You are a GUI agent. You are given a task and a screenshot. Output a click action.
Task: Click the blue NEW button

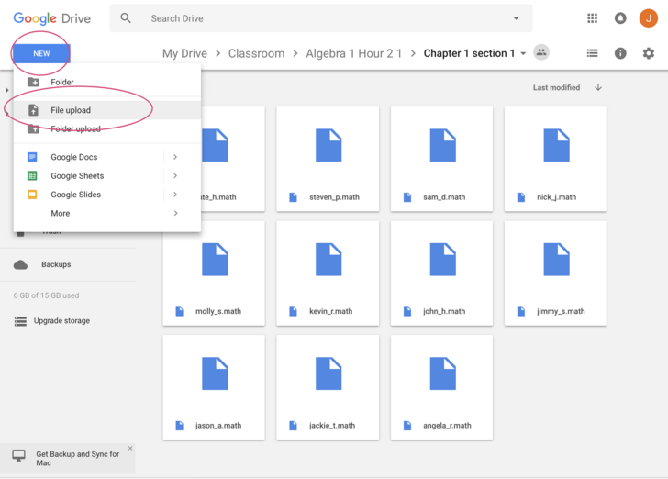click(x=41, y=54)
